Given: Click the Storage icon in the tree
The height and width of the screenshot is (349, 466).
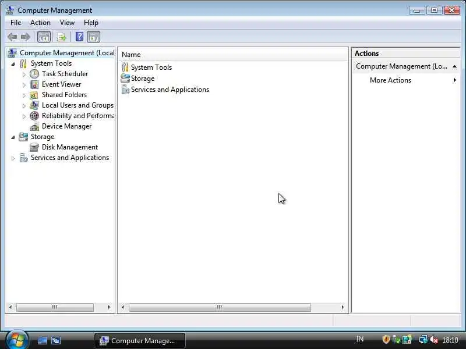Looking at the screenshot, I should click(23, 137).
